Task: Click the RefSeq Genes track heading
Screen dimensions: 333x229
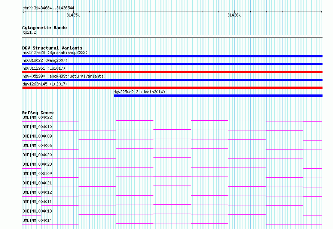Action: tap(38, 113)
